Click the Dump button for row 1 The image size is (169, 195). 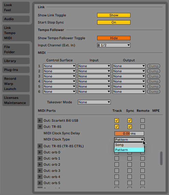click(x=154, y=66)
